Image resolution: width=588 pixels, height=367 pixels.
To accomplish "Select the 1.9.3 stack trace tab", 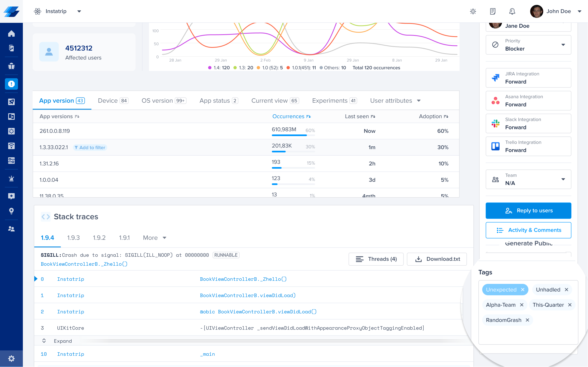I will click(x=73, y=238).
